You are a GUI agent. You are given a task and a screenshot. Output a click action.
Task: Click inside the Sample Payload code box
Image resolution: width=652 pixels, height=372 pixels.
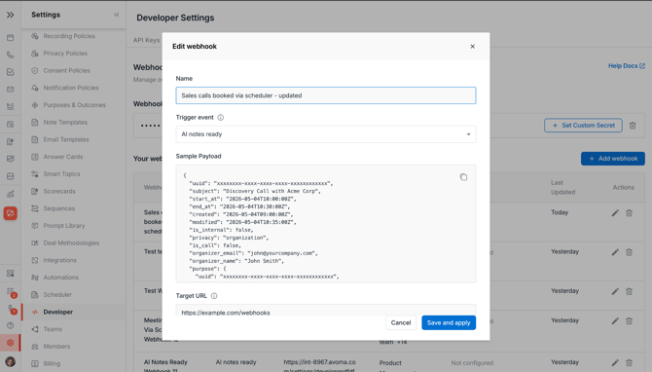[x=326, y=223]
